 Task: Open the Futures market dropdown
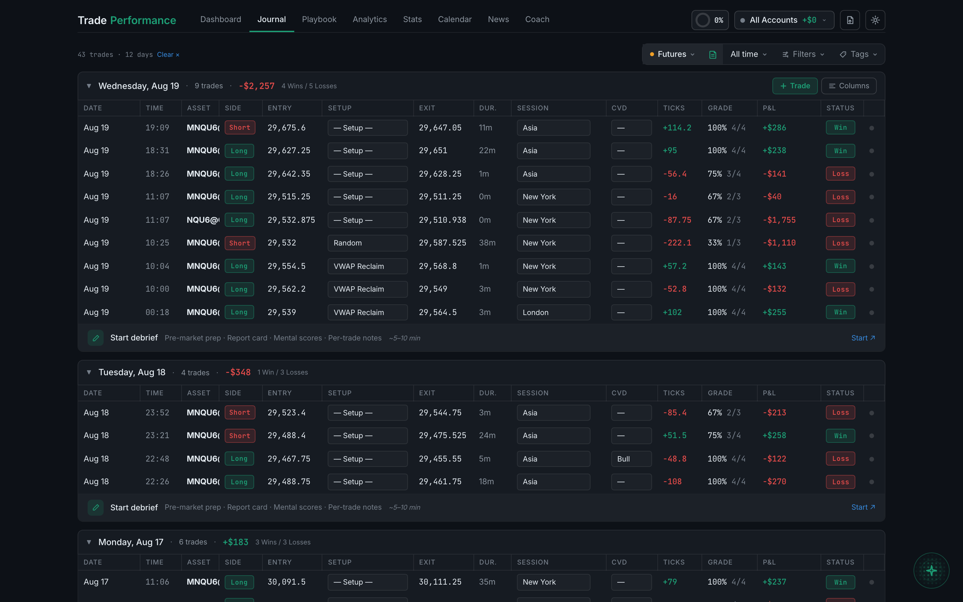tap(672, 55)
